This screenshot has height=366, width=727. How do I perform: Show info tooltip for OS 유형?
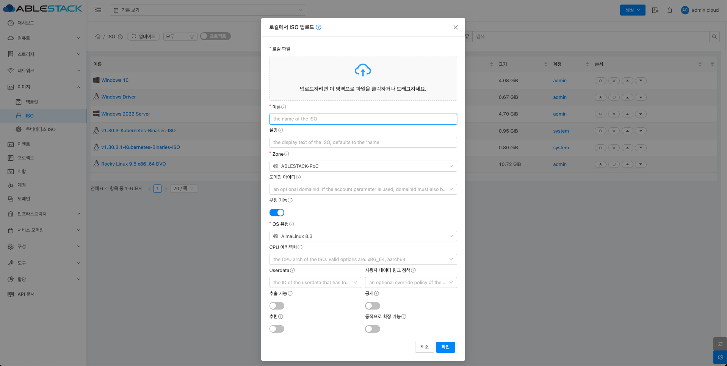pyautogui.click(x=291, y=224)
